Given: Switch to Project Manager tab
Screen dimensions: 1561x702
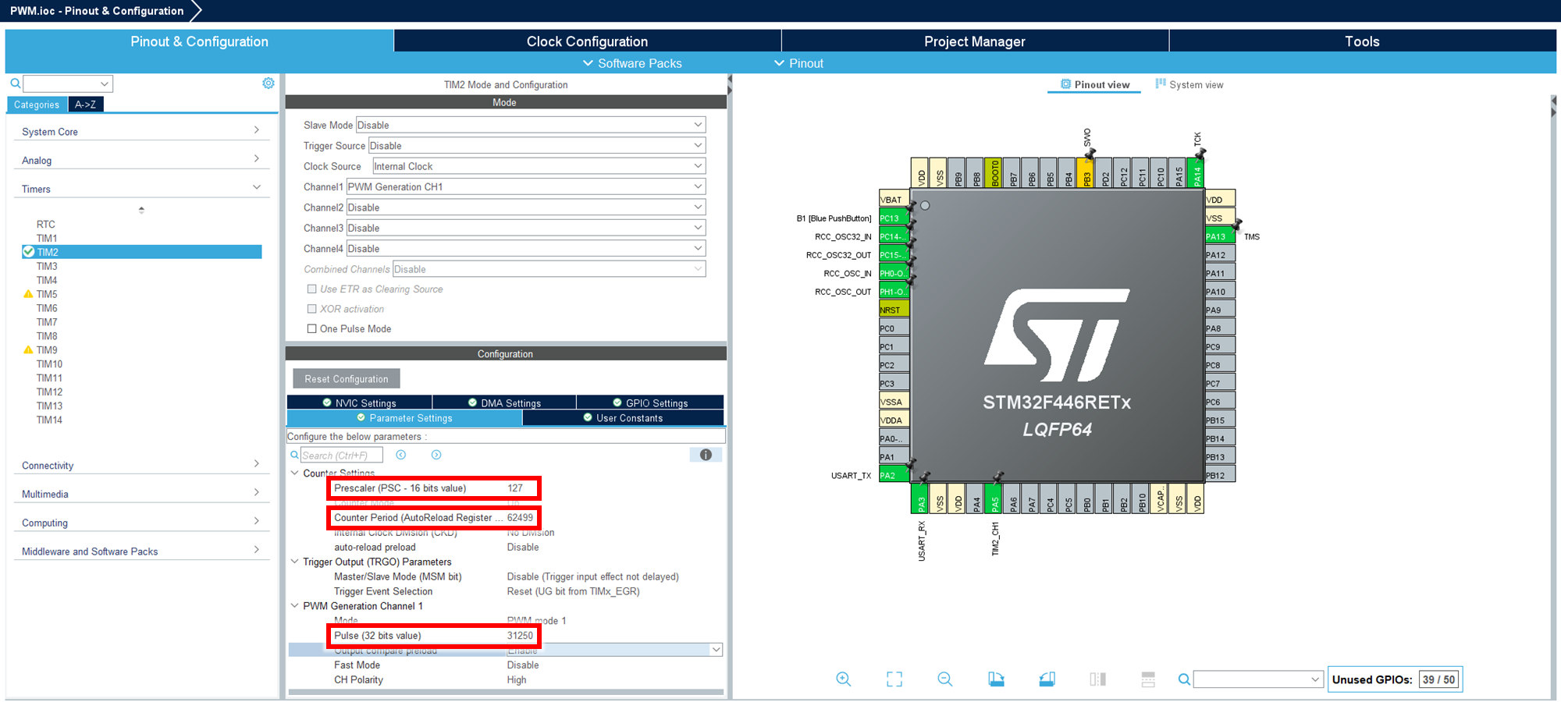Looking at the screenshot, I should (974, 41).
